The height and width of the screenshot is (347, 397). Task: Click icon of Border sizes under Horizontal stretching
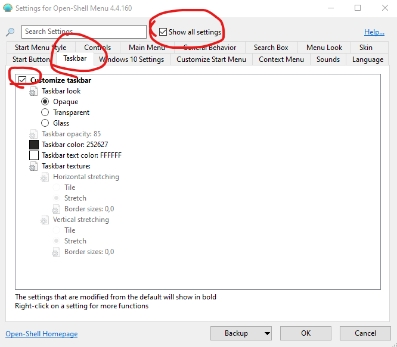click(55, 209)
